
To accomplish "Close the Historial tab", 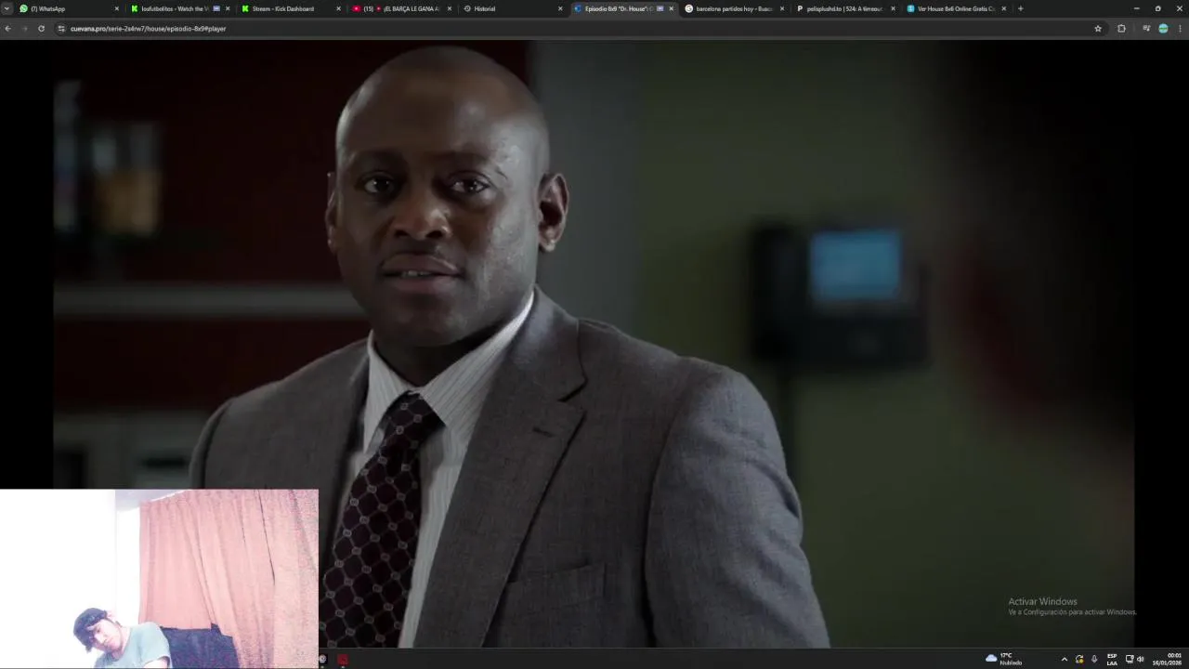I will point(560,8).
